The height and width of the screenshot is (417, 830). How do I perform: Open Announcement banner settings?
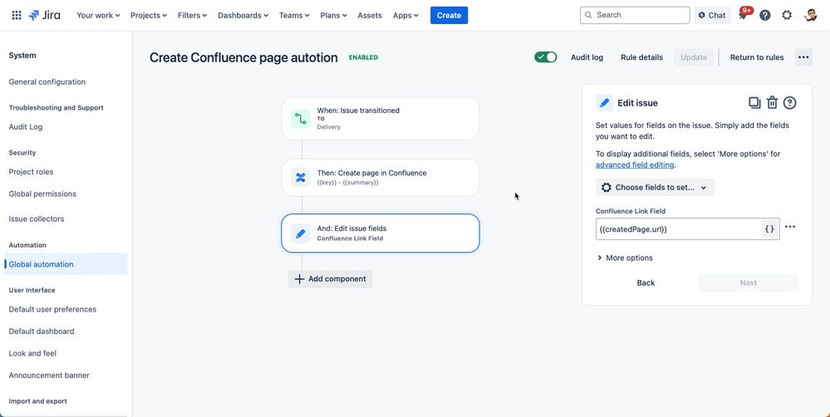(49, 375)
